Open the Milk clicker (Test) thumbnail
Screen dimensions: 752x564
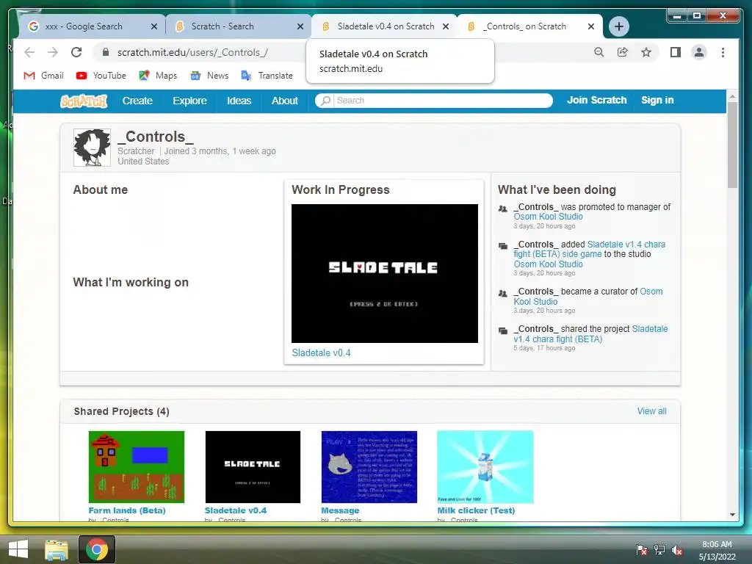[x=485, y=466]
